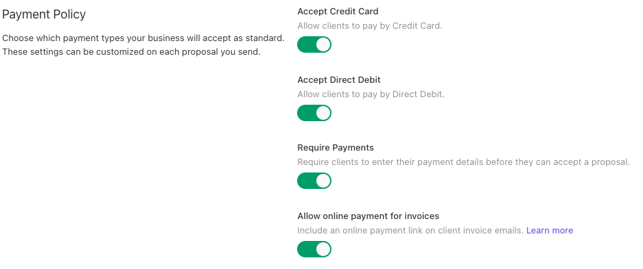The height and width of the screenshot is (269, 643).
Task: Toggle the Require Payments switch
Action: [314, 181]
